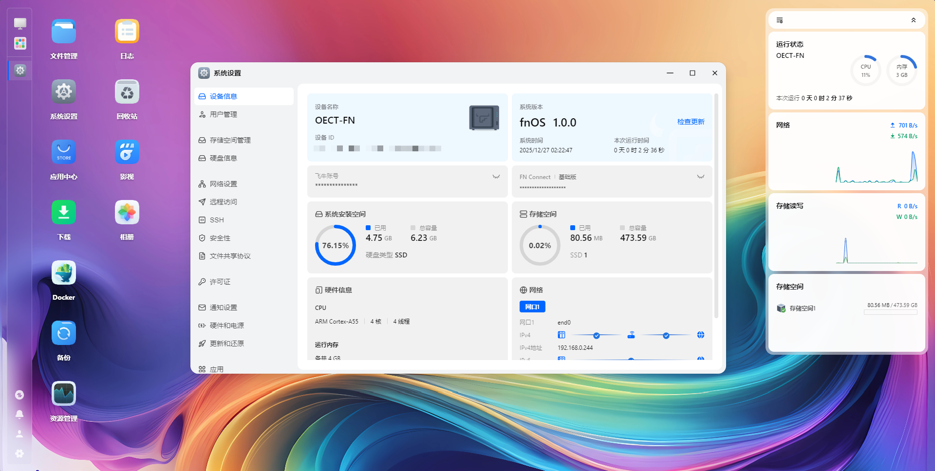935x471 pixels.
Task: Open the 安全性 security page
Action: [x=244, y=238]
